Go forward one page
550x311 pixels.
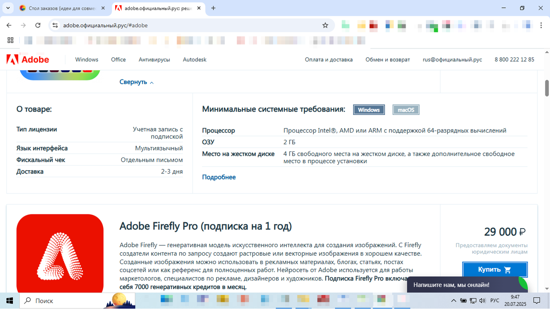pos(23,25)
